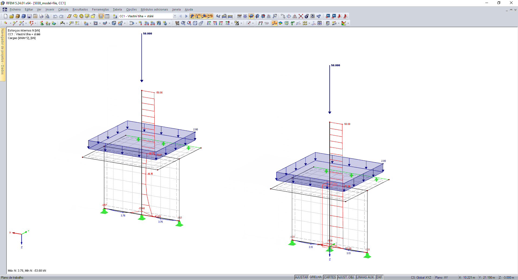Click the new nodal support icon
The width and height of the screenshot is (518, 280).
point(42,23)
